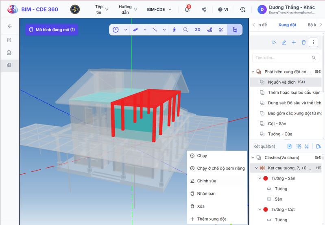Click the group selection icon in results

pyautogui.click(x=299, y=146)
